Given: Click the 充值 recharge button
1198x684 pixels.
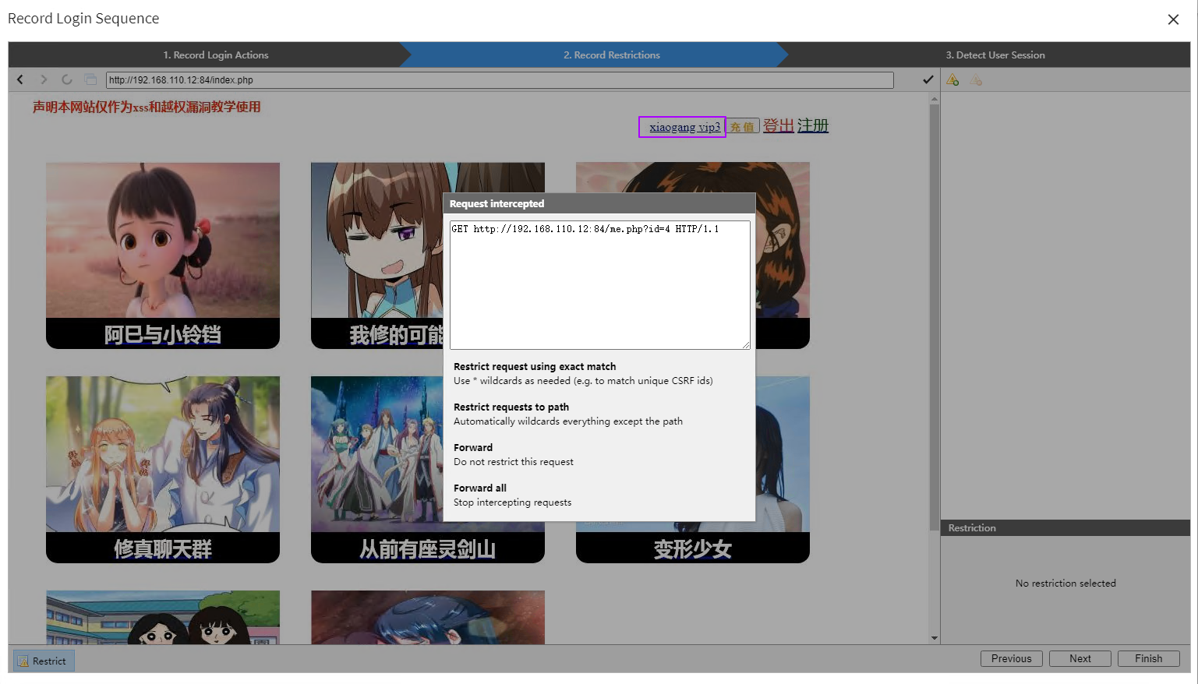Looking at the screenshot, I should coord(743,127).
